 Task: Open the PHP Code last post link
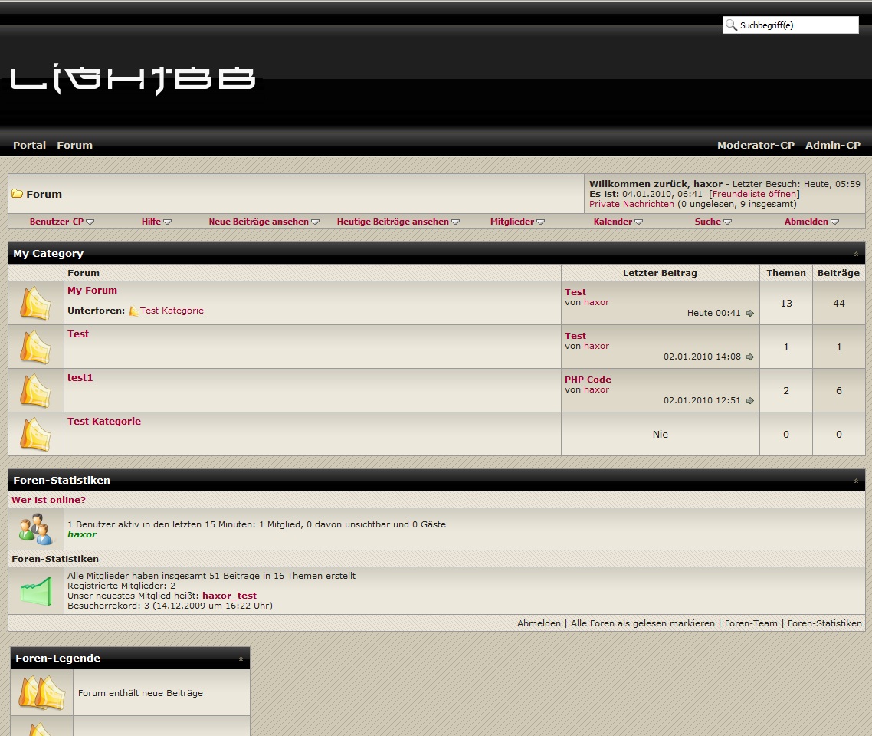588,379
